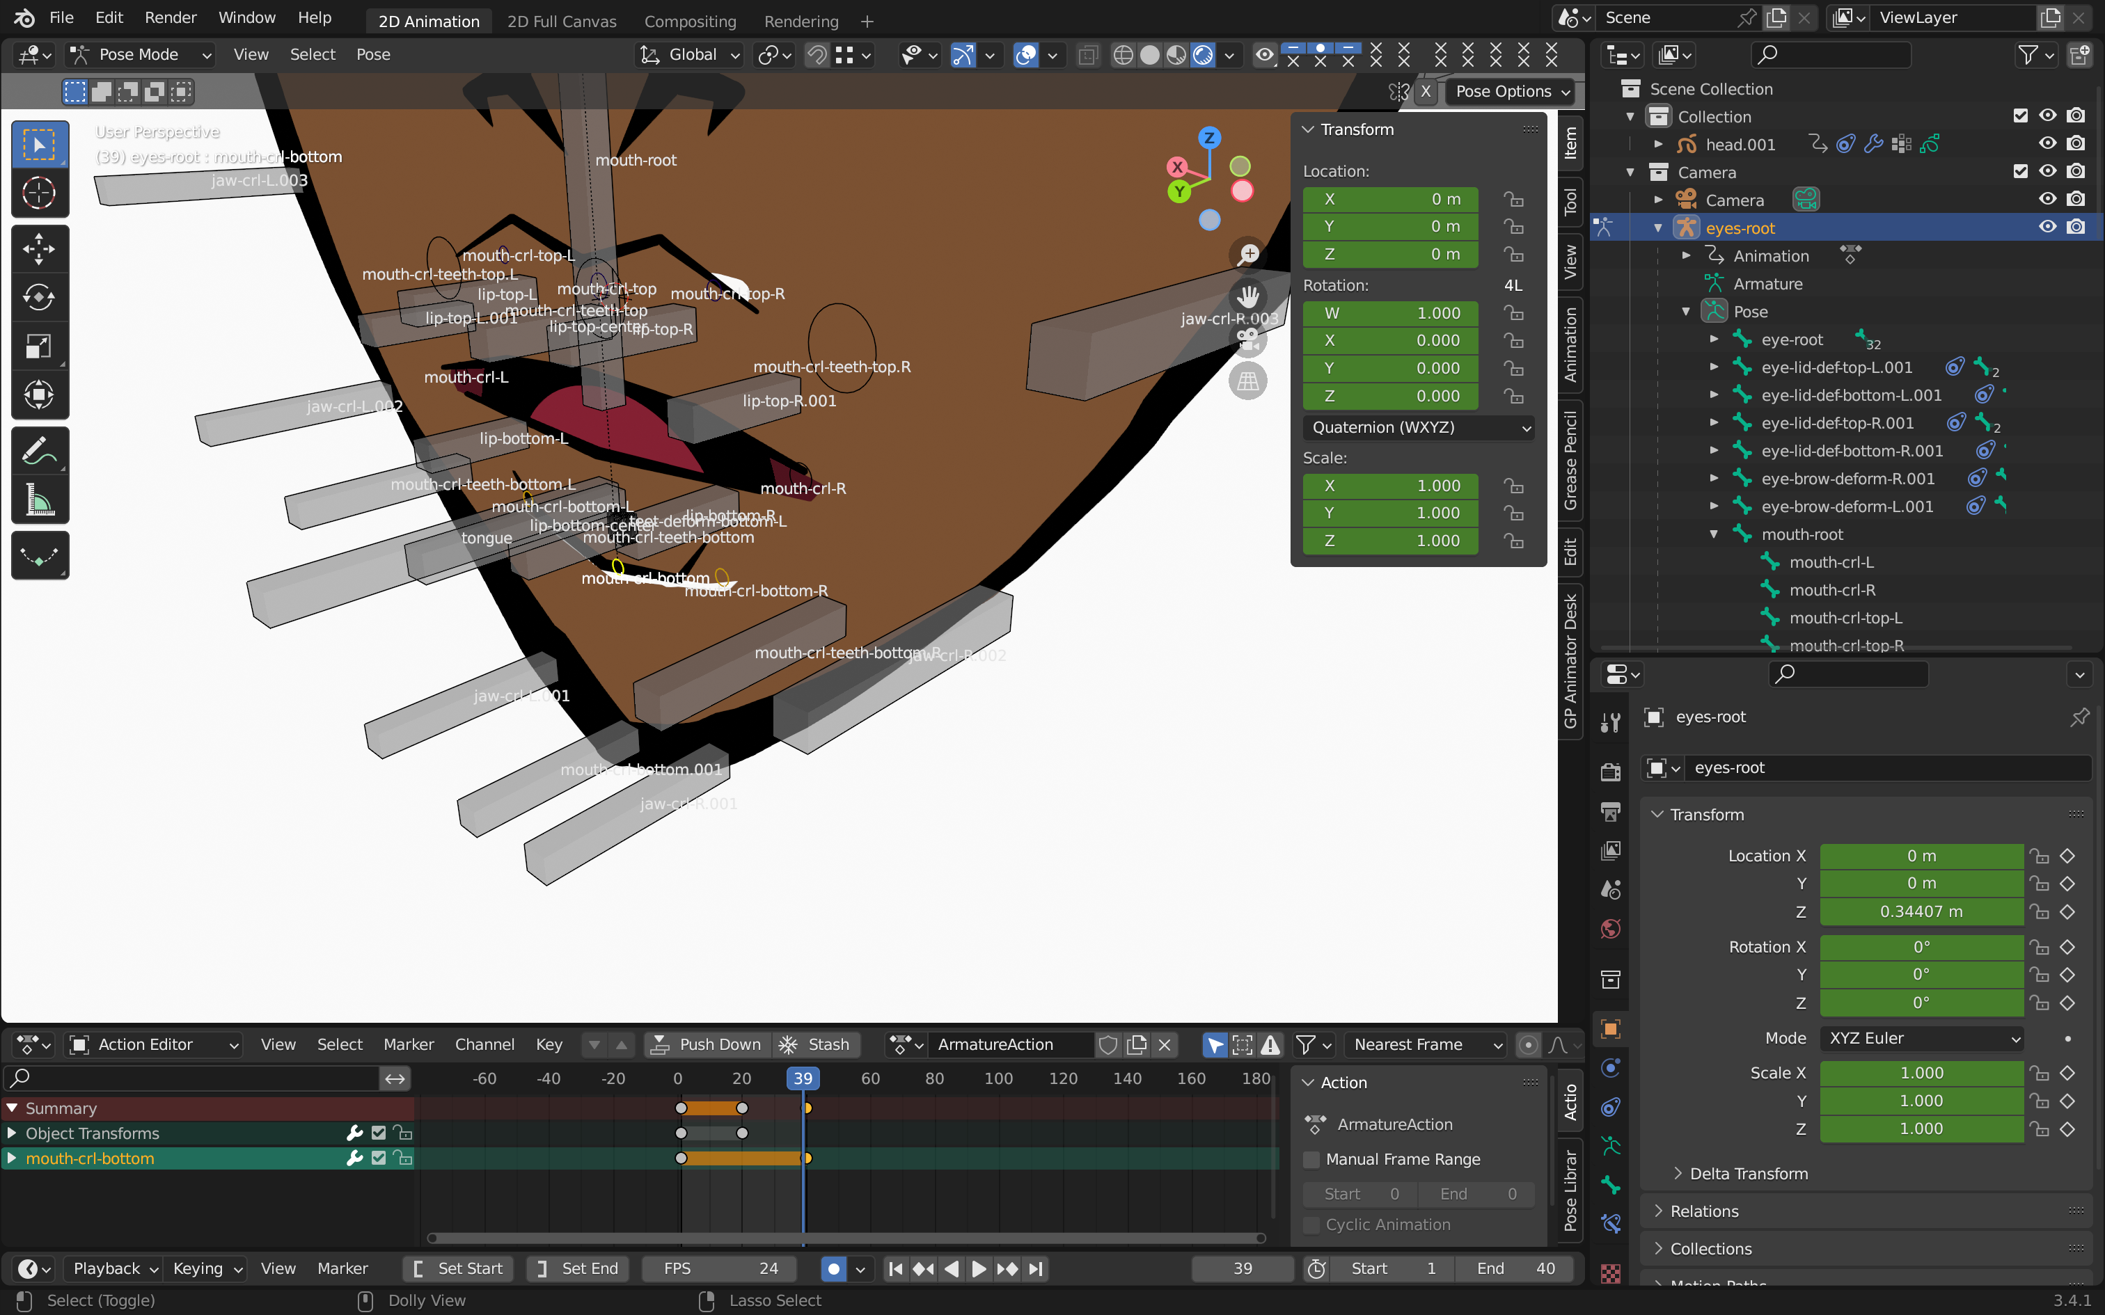2105x1315 pixels.
Task: Enable the Manual Frame Range checkbox
Action: (1311, 1159)
